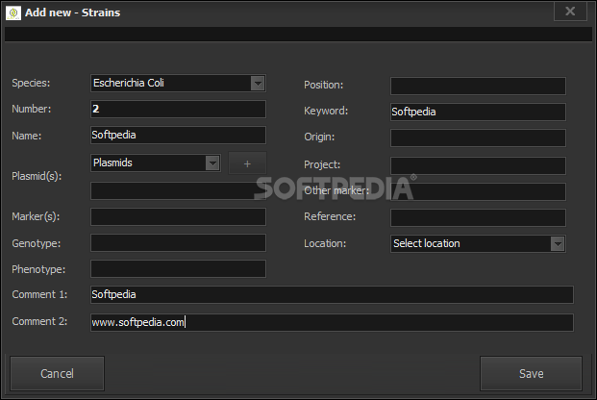Open the Species dropdown showing Escherichia Coli
Image resolution: width=597 pixels, height=400 pixels.
pyautogui.click(x=178, y=83)
